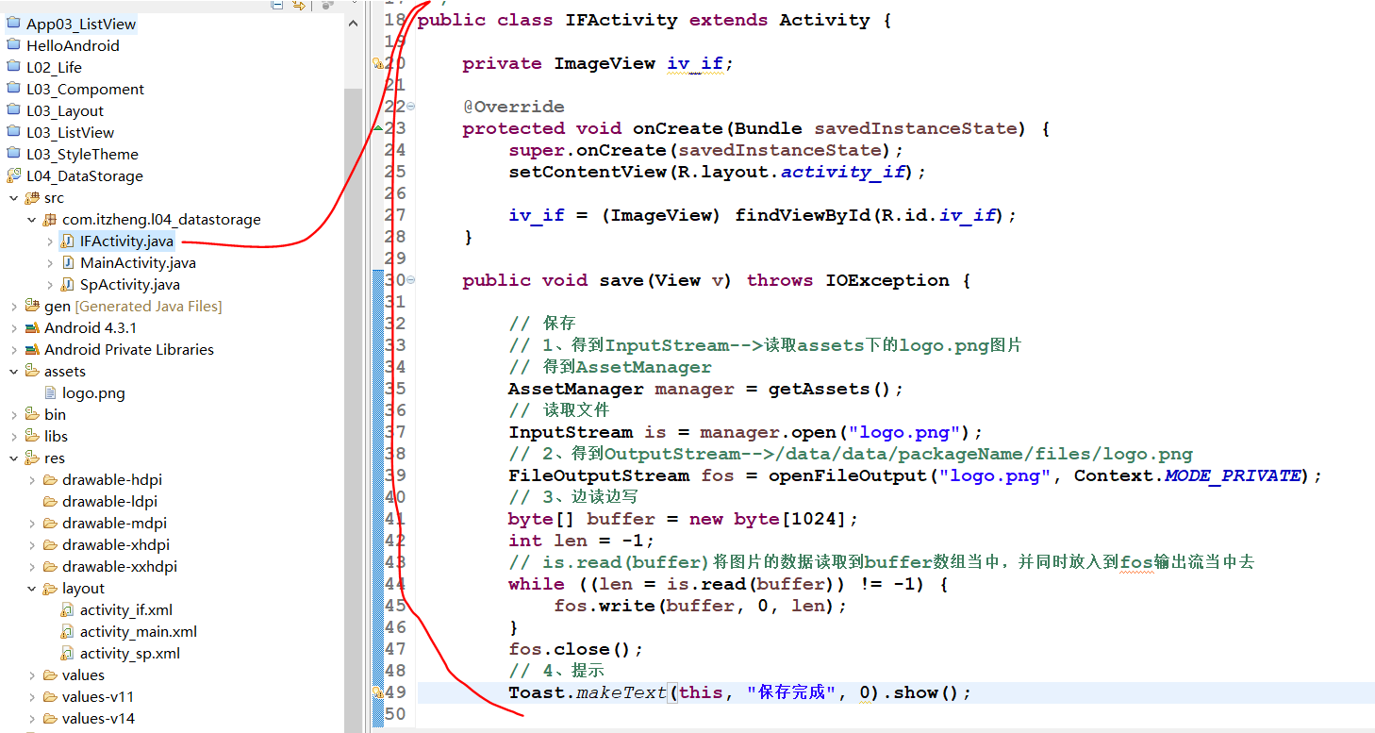Image resolution: width=1375 pixels, height=733 pixels.
Task: Click the HelloAndroid project folder icon
Action: coord(13,45)
